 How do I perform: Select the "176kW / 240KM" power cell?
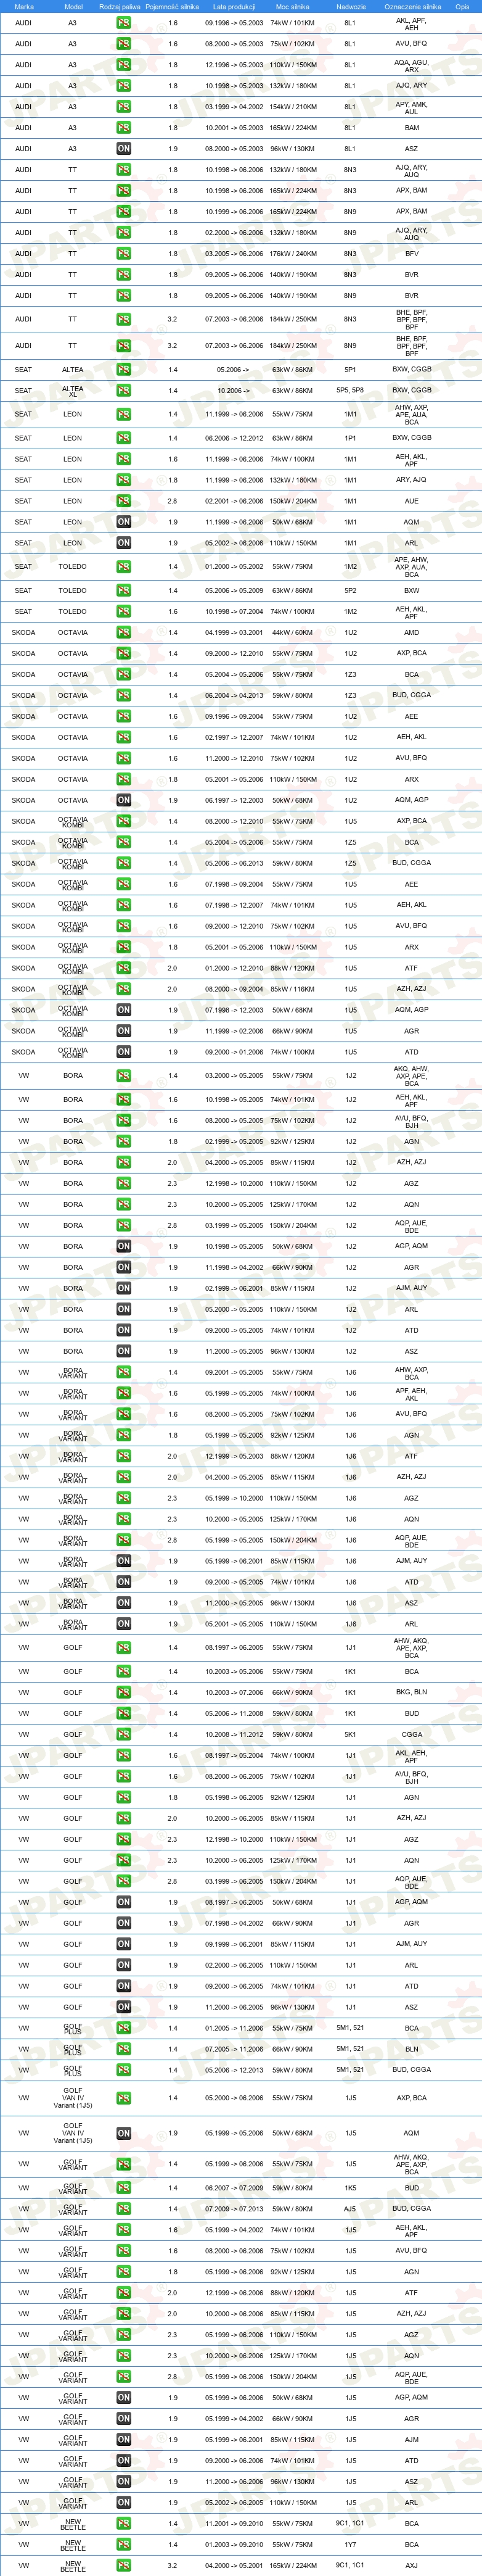(x=294, y=254)
